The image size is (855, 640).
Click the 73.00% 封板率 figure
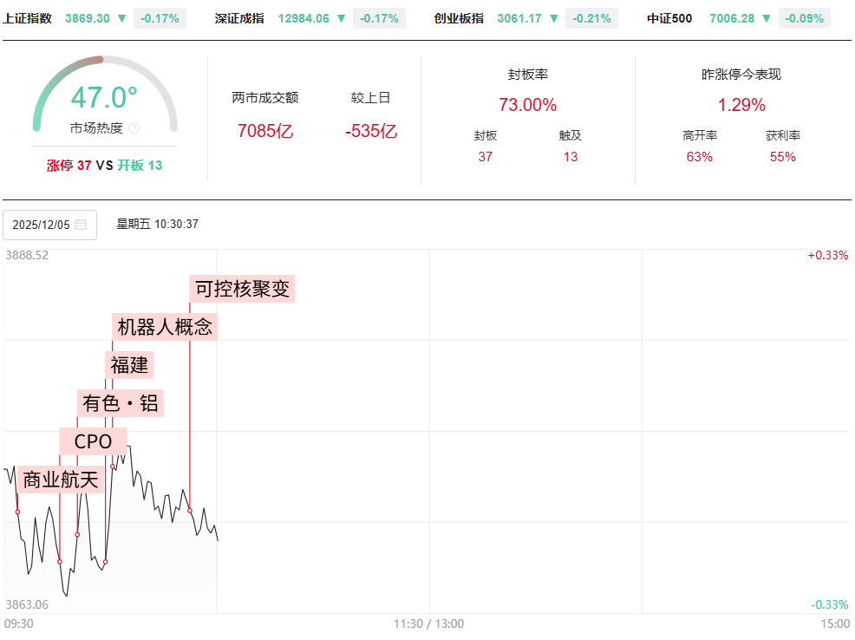527,106
